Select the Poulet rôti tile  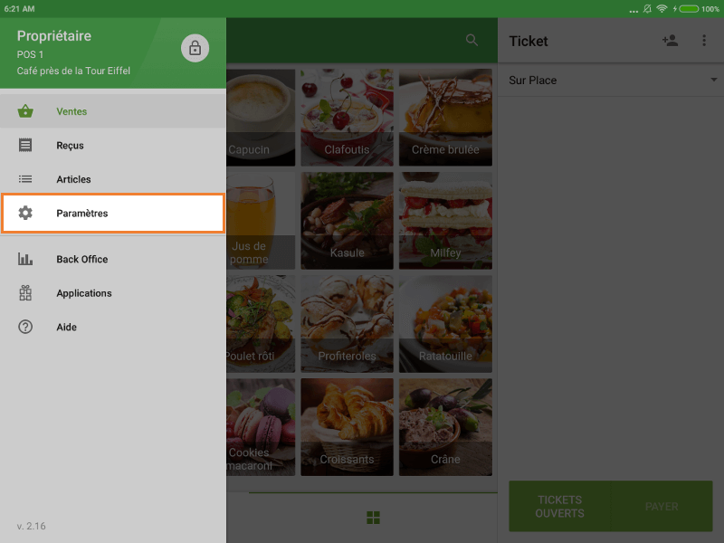click(x=261, y=324)
